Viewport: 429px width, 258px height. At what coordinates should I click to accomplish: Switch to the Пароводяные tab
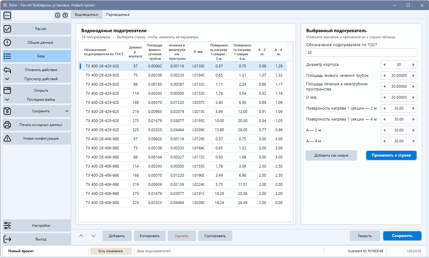tap(118, 15)
